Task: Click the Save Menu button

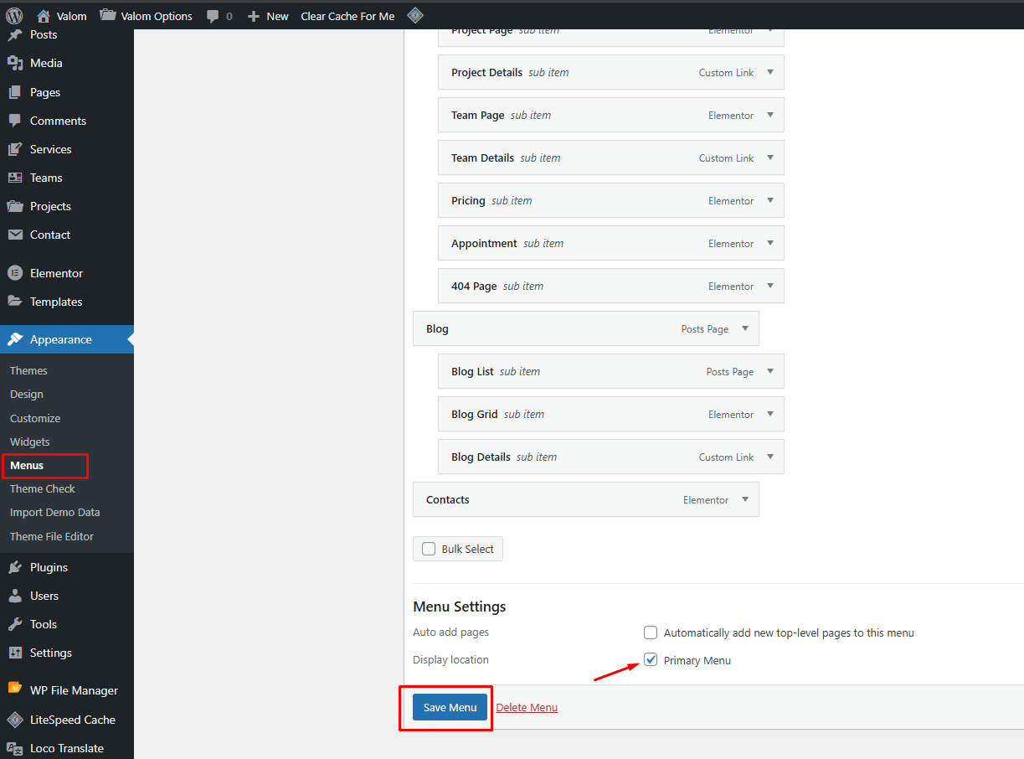Action: (x=450, y=707)
